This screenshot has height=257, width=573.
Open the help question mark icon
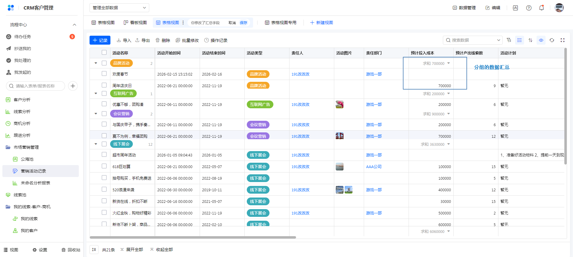pyautogui.click(x=529, y=8)
